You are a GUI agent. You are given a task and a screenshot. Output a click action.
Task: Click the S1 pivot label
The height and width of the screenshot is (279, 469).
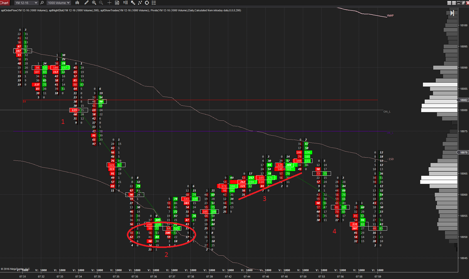tap(24, 101)
